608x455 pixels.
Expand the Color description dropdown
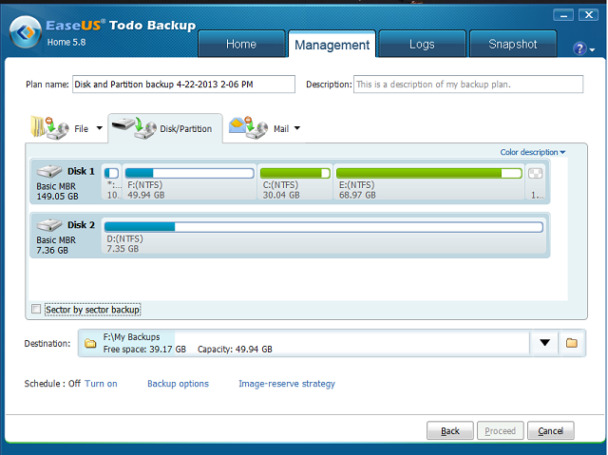coord(532,152)
